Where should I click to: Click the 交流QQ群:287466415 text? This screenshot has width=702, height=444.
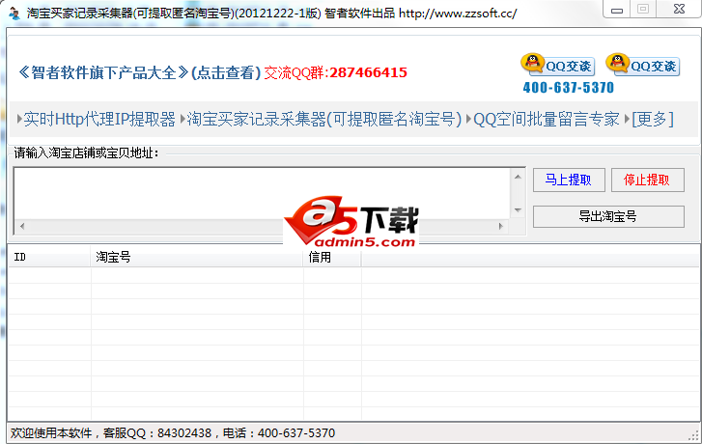coord(335,72)
